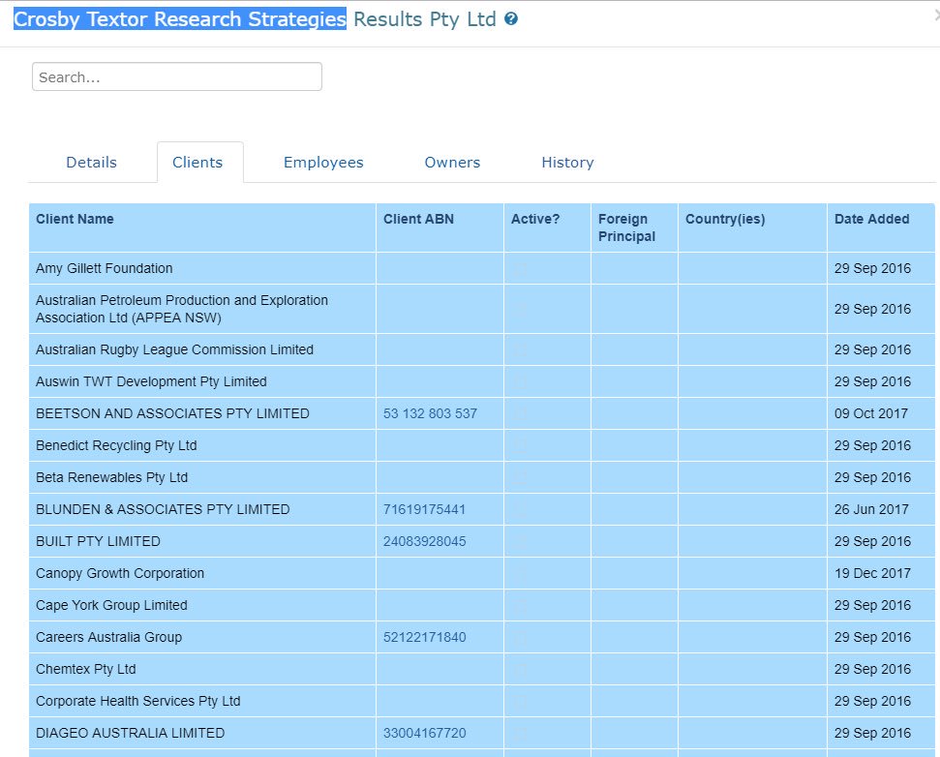Select Canopy Growth Corporation client name
The image size is (940, 757).
(x=120, y=574)
